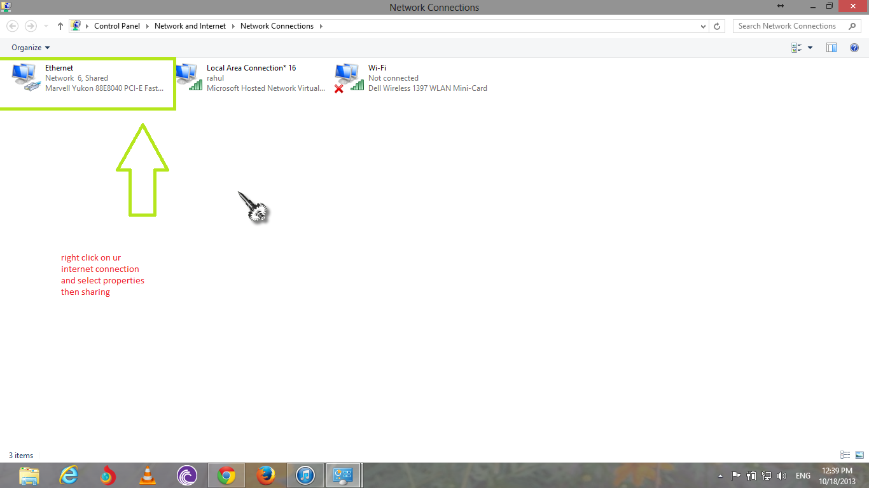869x488 pixels.
Task: Click the "3 items" status bar text
Action: [x=21, y=456]
